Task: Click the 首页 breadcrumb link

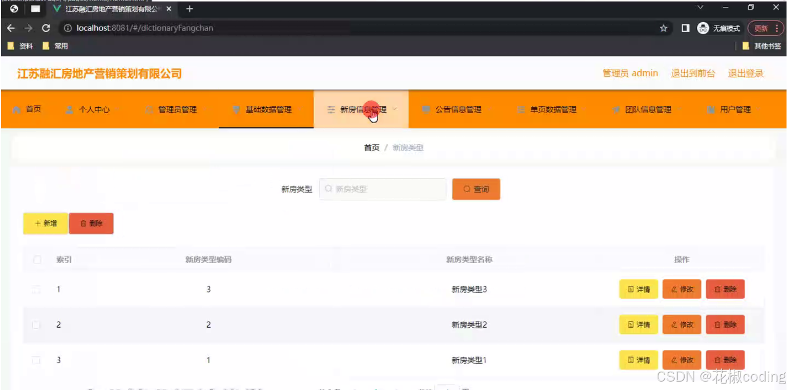Action: (371, 147)
